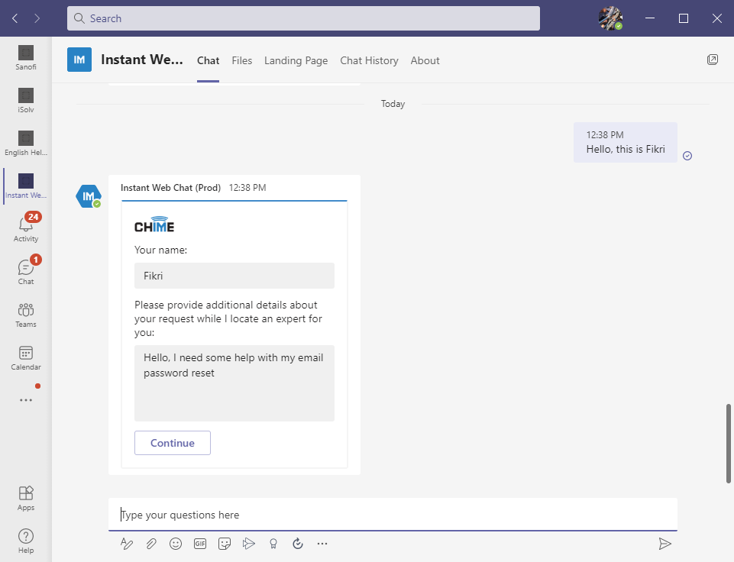734x562 pixels.
Task: Open the Chat History tab
Action: click(369, 60)
